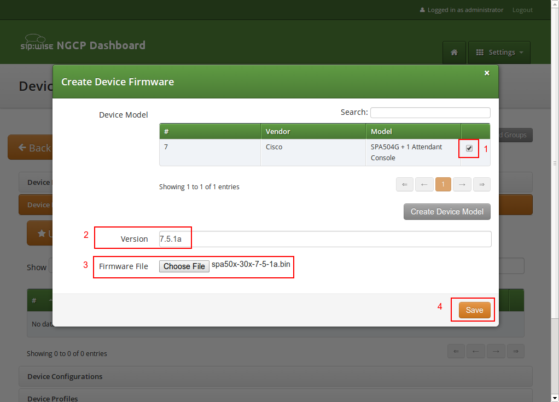The width and height of the screenshot is (559, 402).
Task: Sort table by Model column
Action: coord(413,131)
